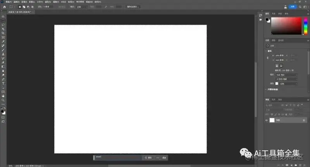
Task: Select the Frame tool
Action: [3, 37]
